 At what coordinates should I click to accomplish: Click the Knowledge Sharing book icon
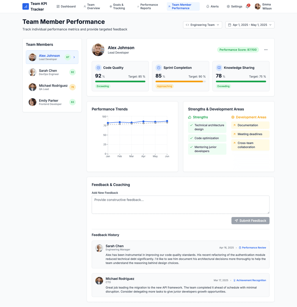coord(219,67)
